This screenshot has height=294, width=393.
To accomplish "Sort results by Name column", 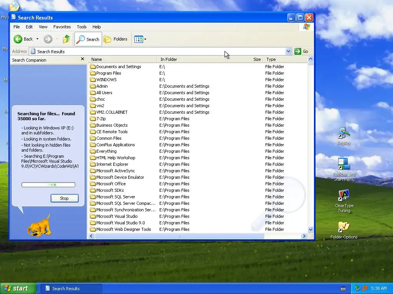I will click(122, 59).
